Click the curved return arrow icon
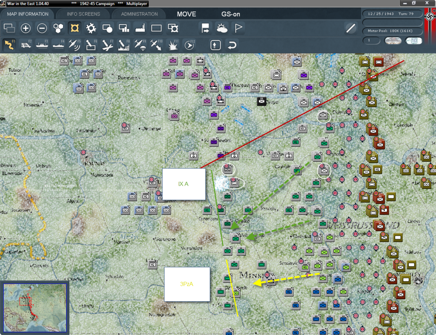The height and width of the screenshot is (335, 436). click(x=232, y=45)
